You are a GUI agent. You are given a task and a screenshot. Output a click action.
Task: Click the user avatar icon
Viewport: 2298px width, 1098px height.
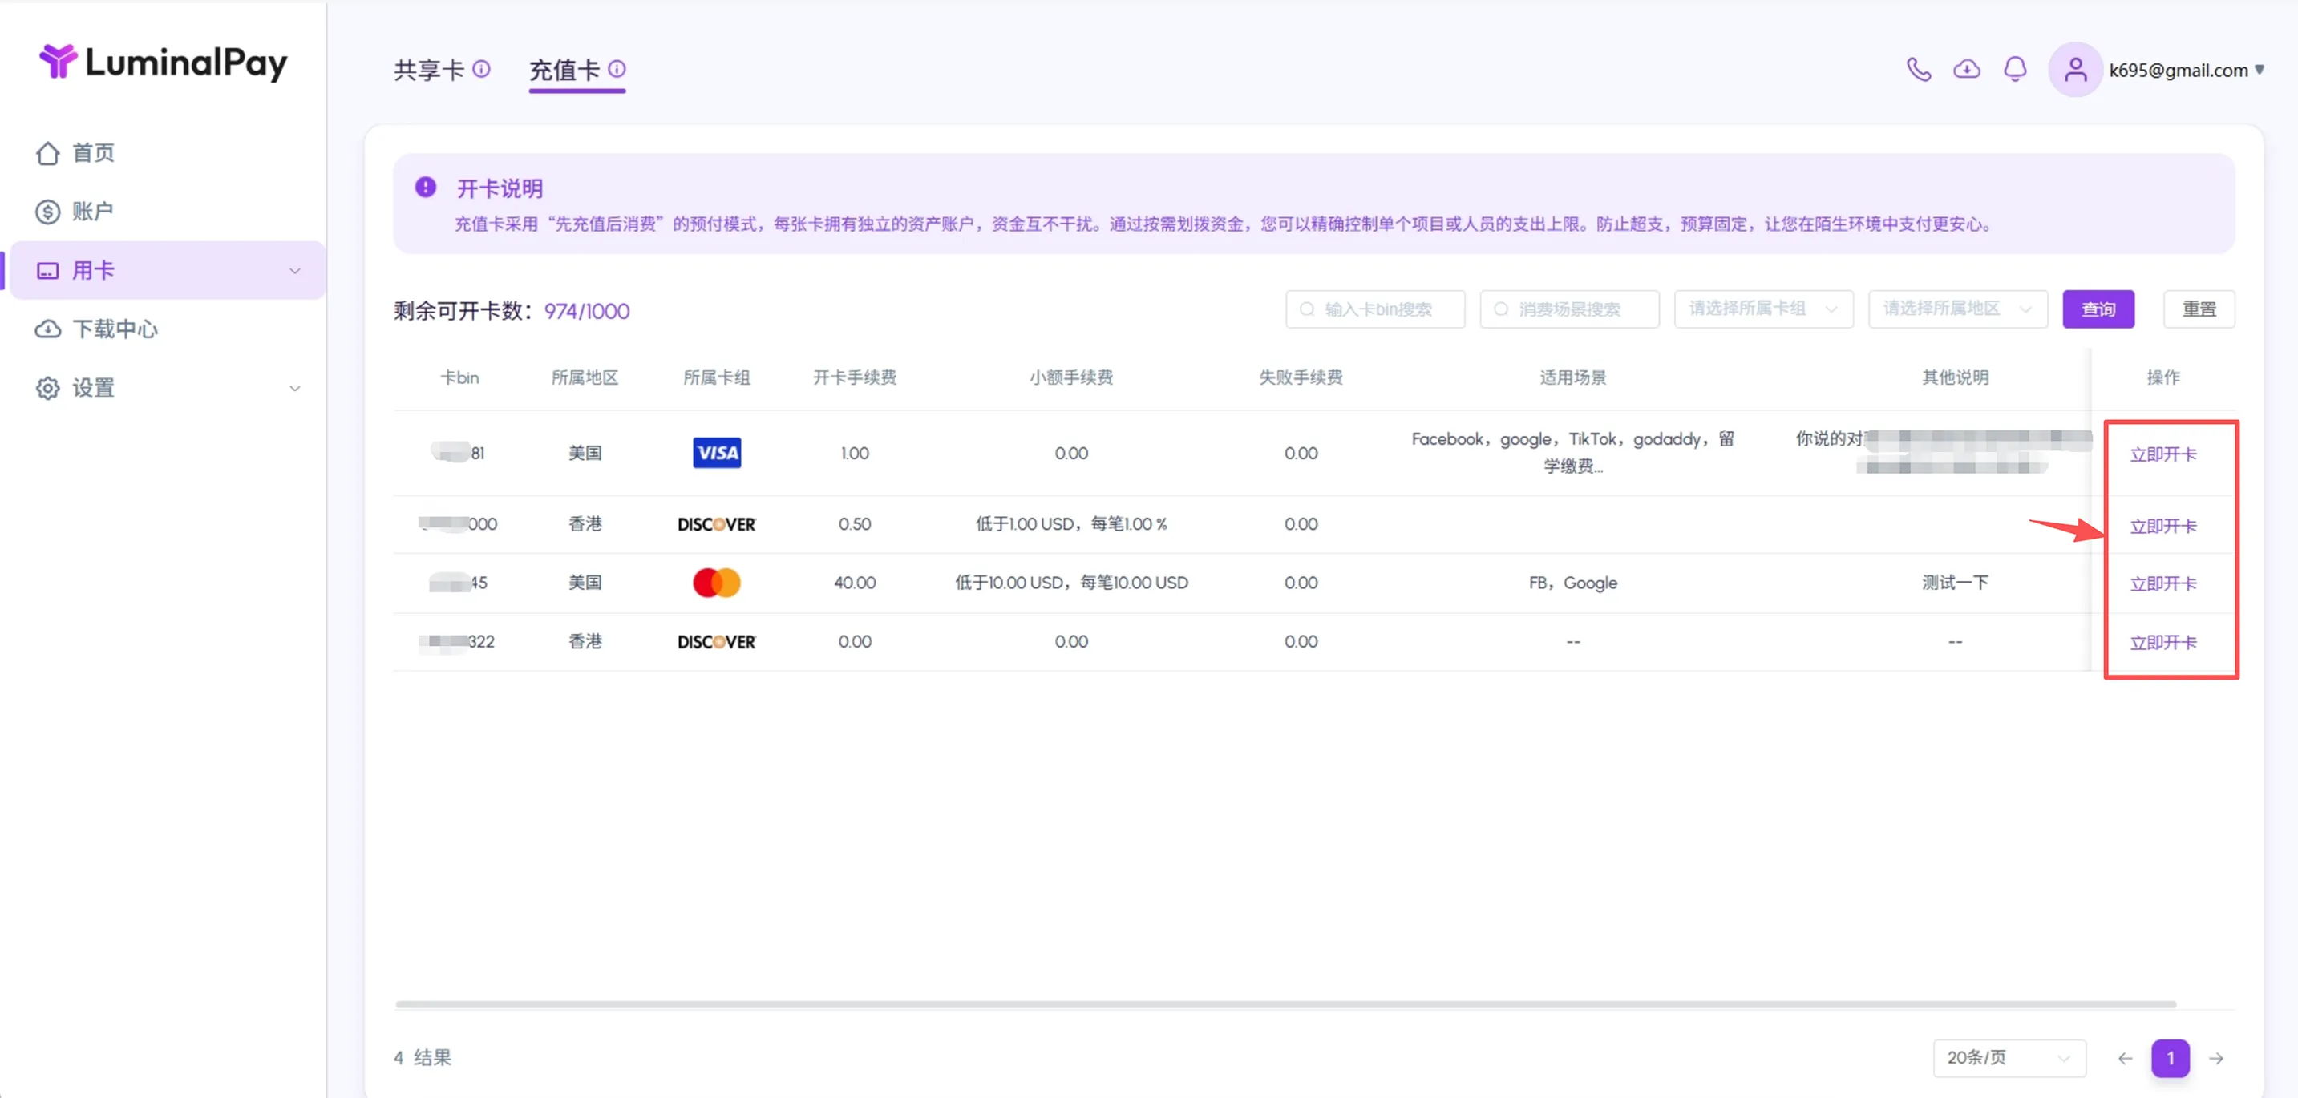[2076, 70]
